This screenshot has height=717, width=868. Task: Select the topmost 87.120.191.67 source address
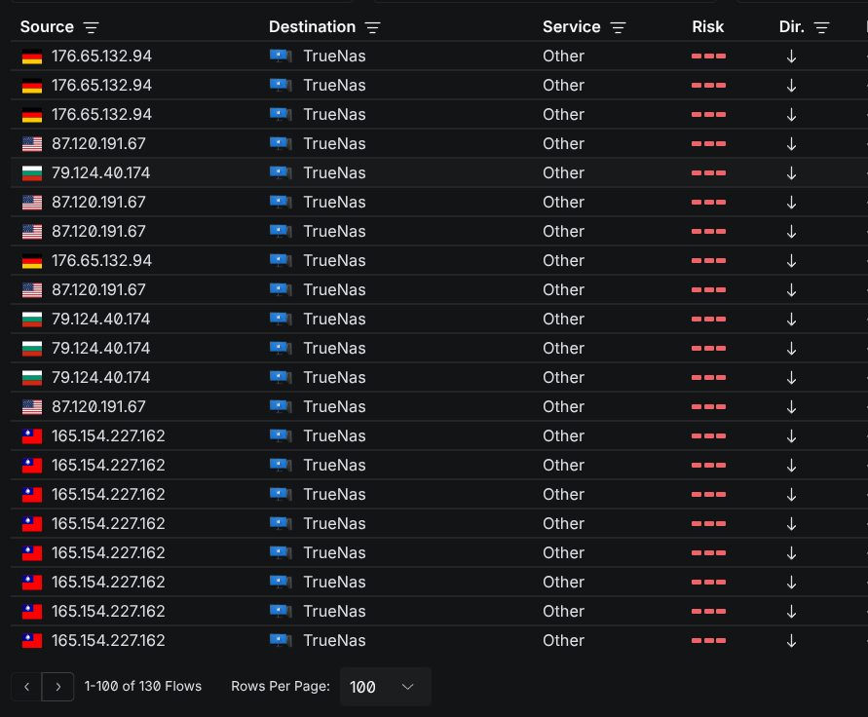coord(98,144)
